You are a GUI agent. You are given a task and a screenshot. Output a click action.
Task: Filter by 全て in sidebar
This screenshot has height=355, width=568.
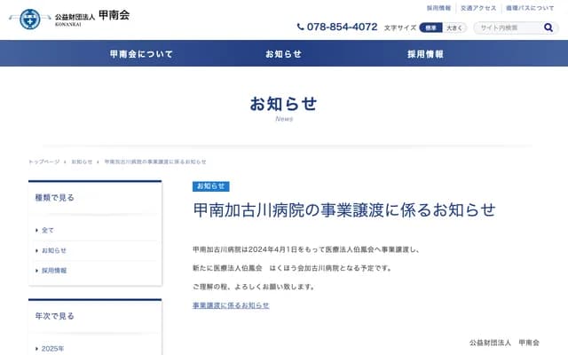click(x=47, y=230)
